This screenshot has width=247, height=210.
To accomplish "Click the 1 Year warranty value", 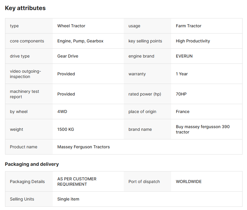I will point(182,74).
